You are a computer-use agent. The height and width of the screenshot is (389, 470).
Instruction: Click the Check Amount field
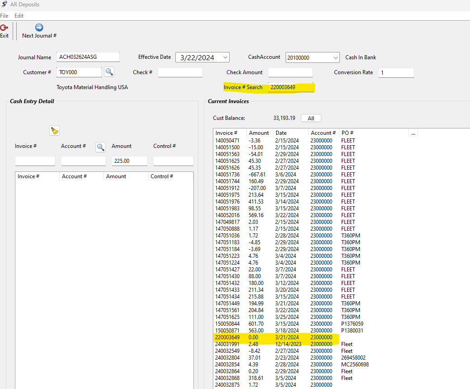click(x=290, y=72)
